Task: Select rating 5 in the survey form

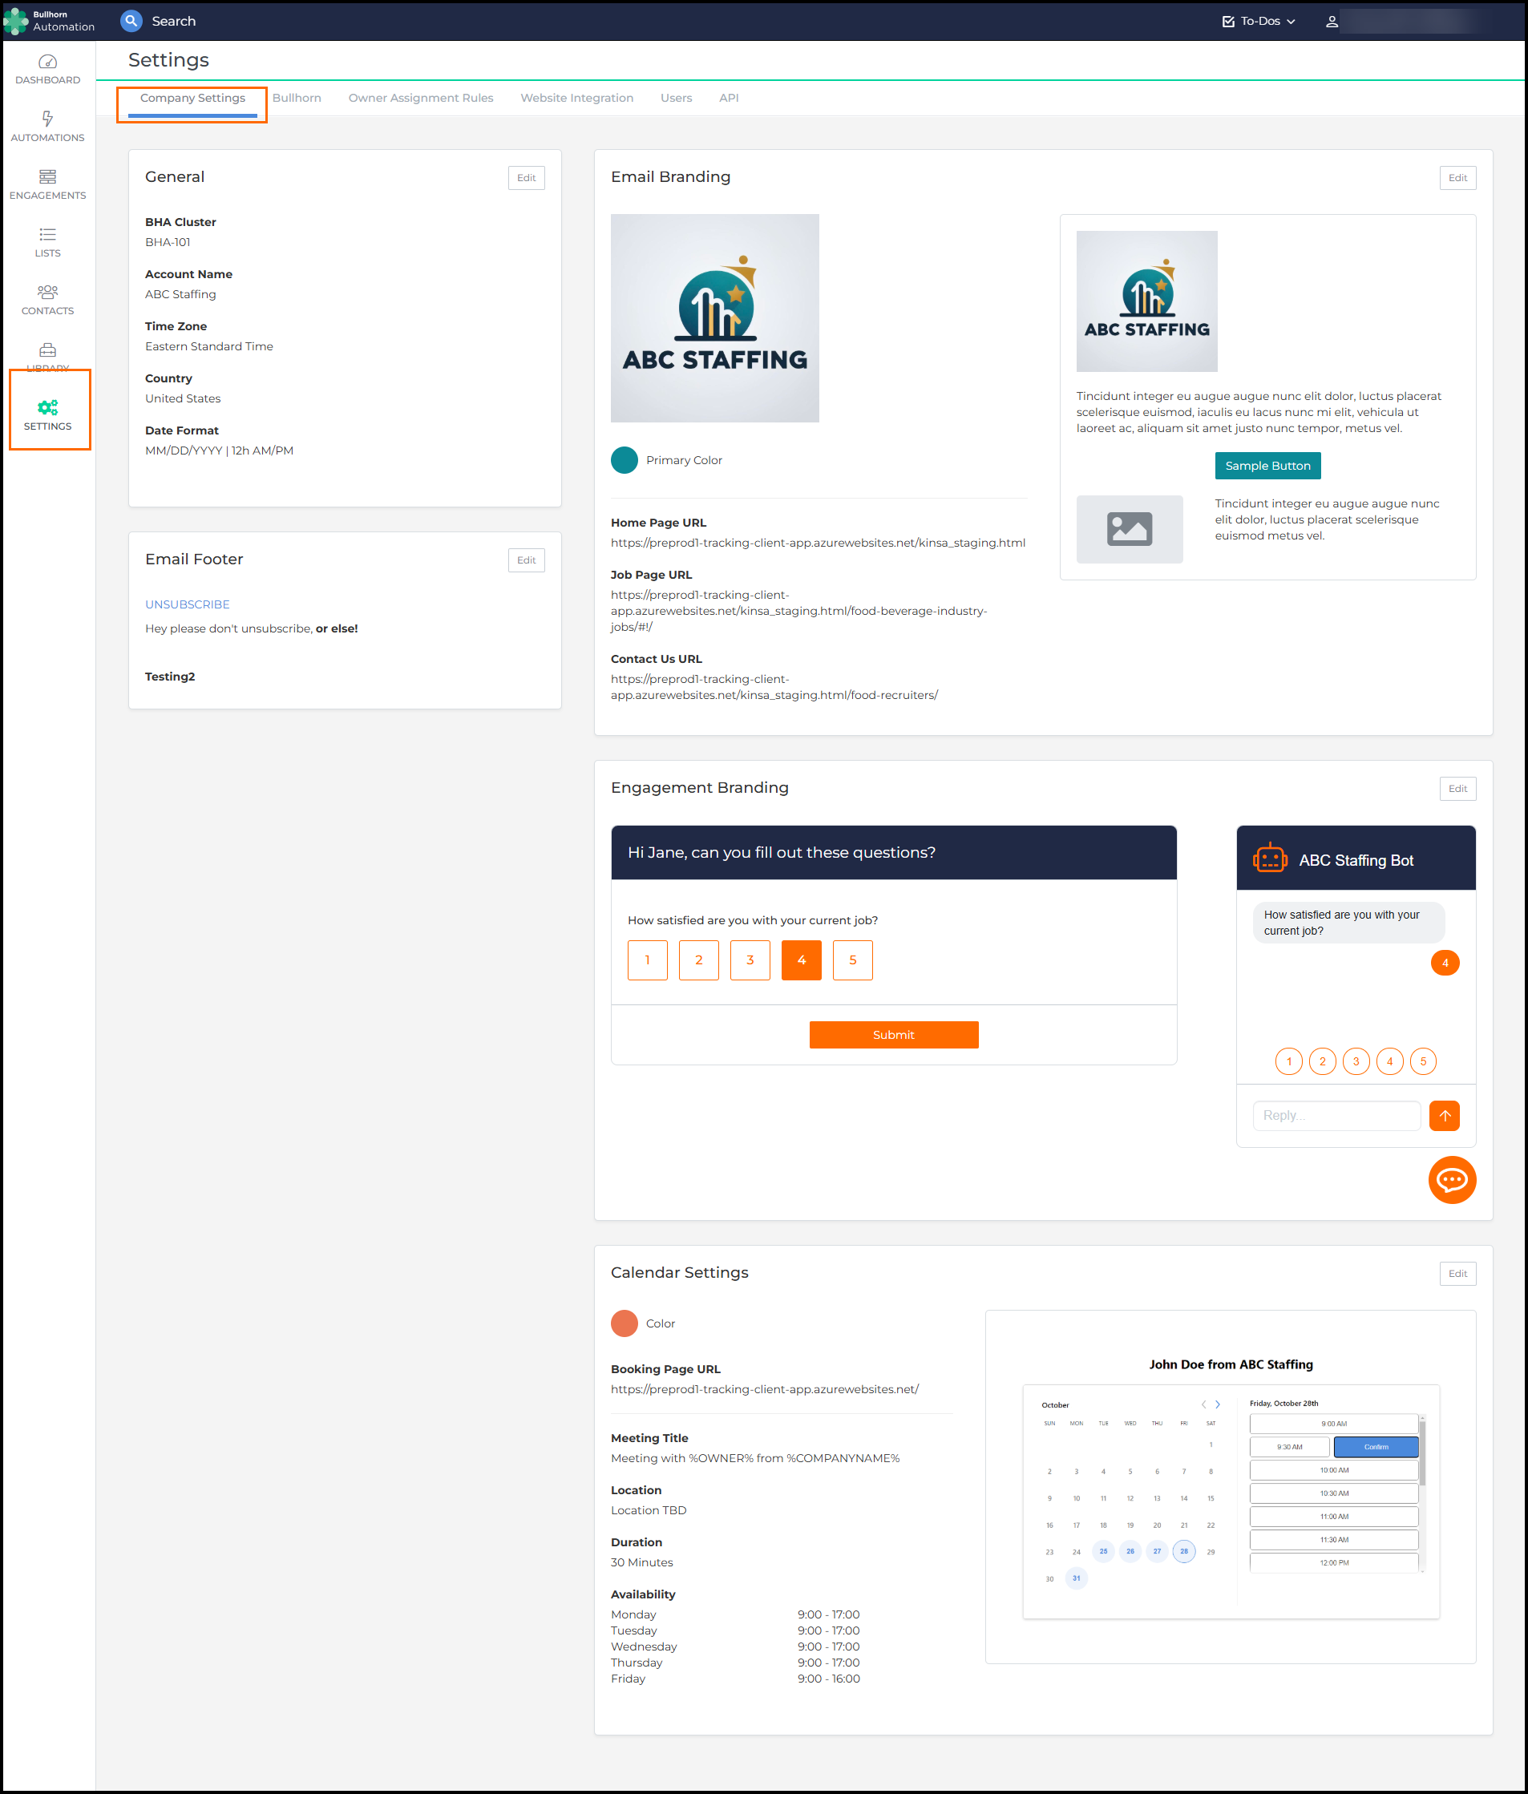Action: click(x=852, y=960)
